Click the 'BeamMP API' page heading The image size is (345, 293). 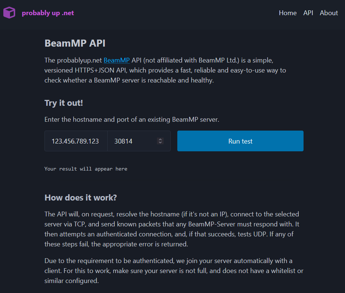pyautogui.click(x=75, y=43)
